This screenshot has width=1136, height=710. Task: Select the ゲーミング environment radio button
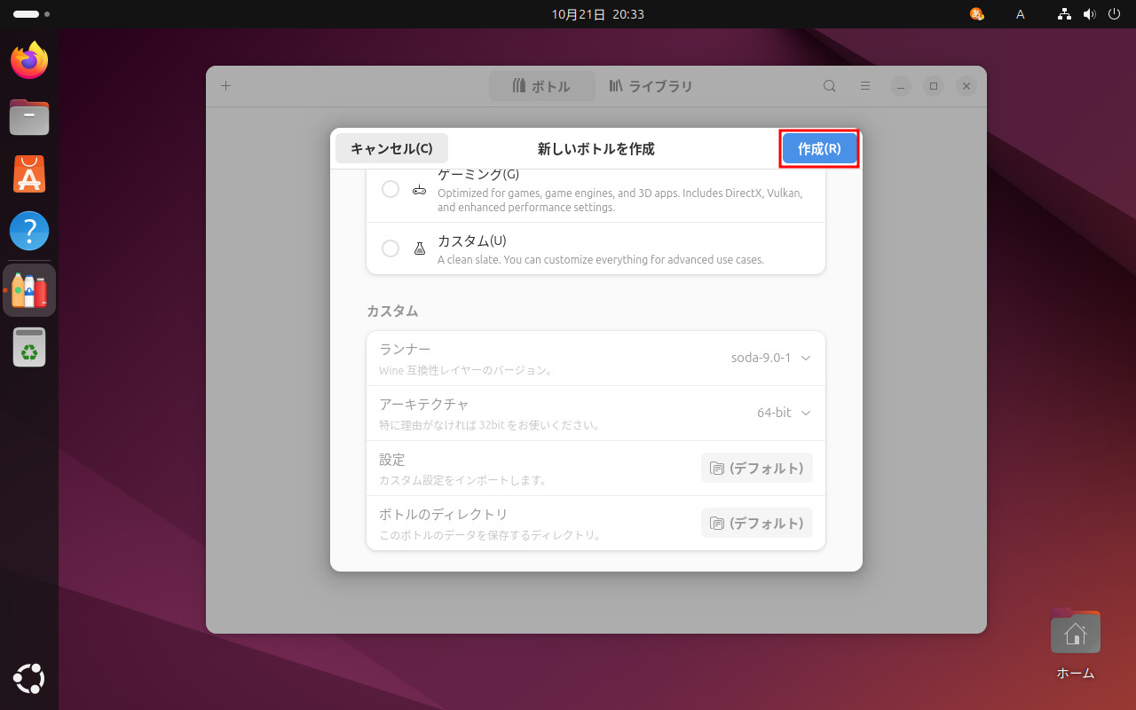pos(390,189)
